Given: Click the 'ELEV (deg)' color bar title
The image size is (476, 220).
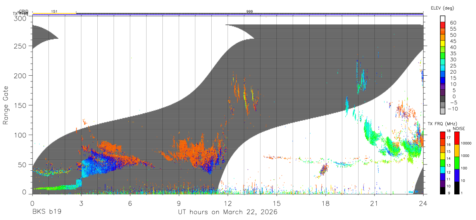Looking at the screenshot, I should [442, 8].
